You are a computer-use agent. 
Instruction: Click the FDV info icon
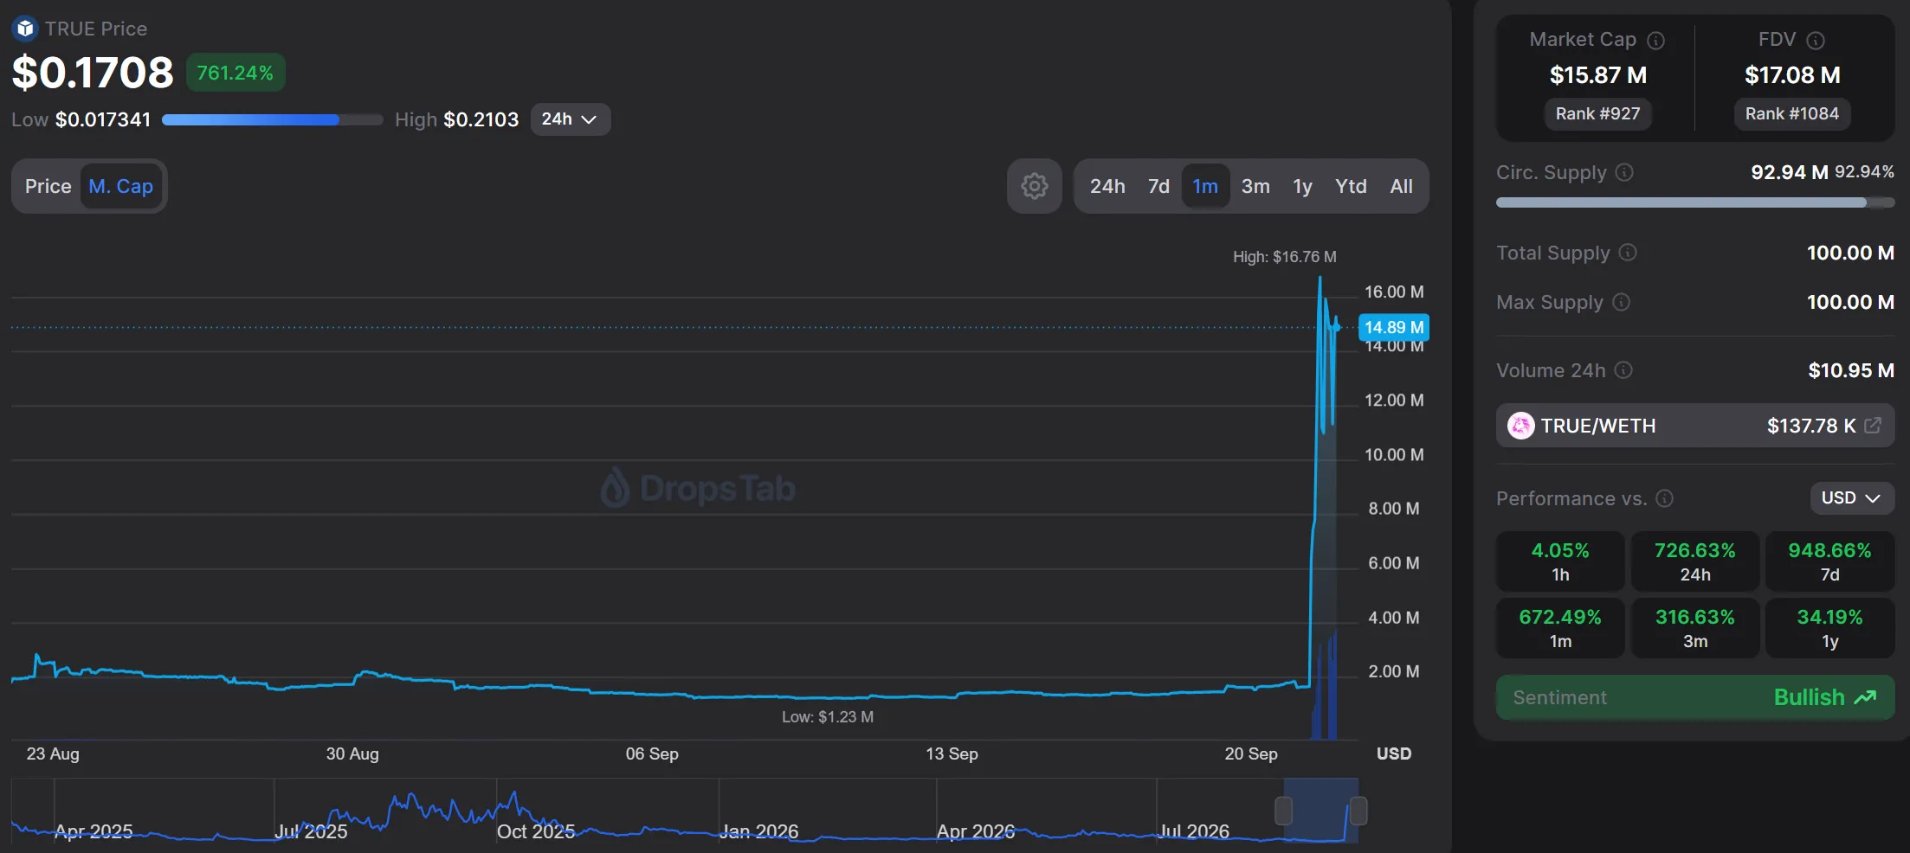point(1816,41)
